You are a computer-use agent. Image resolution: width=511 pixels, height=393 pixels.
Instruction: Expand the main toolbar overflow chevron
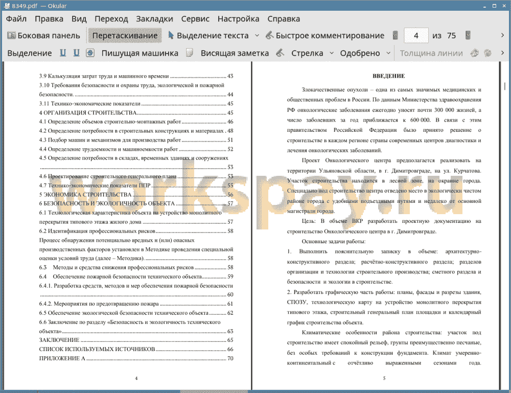pyautogui.click(x=502, y=35)
